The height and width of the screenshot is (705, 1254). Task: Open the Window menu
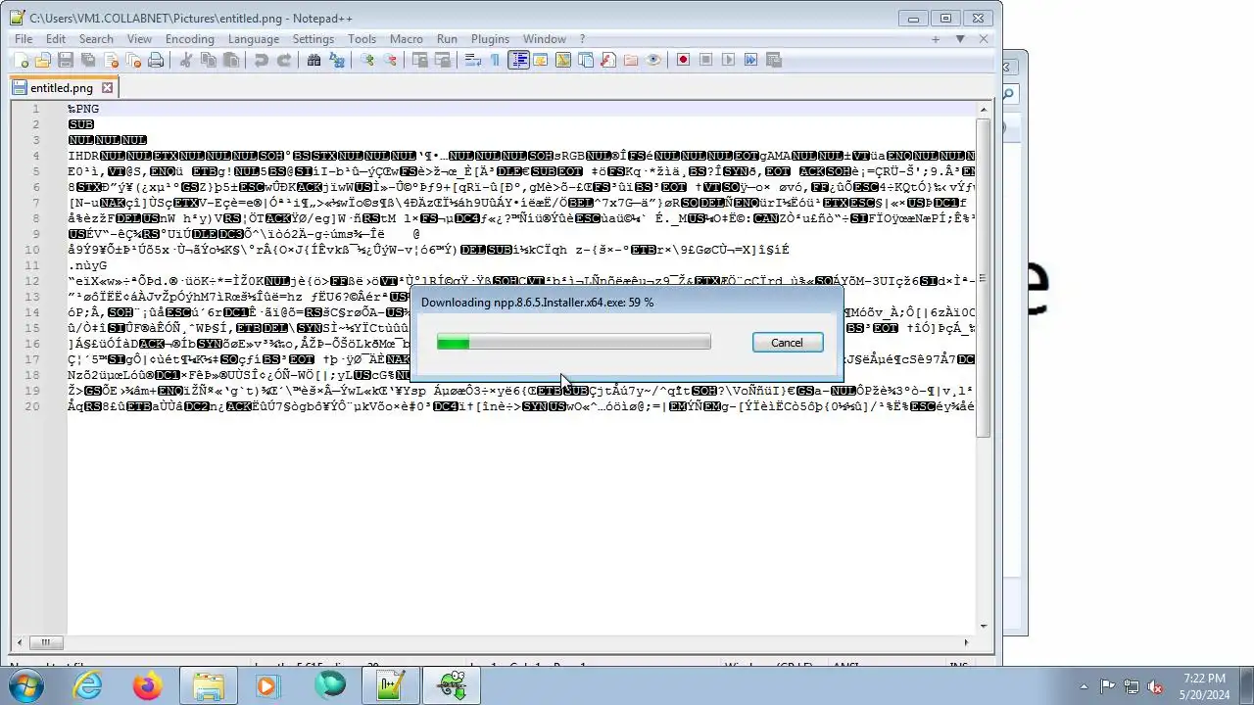[545, 39]
